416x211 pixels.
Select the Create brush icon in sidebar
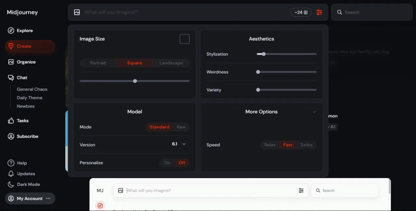pos(11,46)
